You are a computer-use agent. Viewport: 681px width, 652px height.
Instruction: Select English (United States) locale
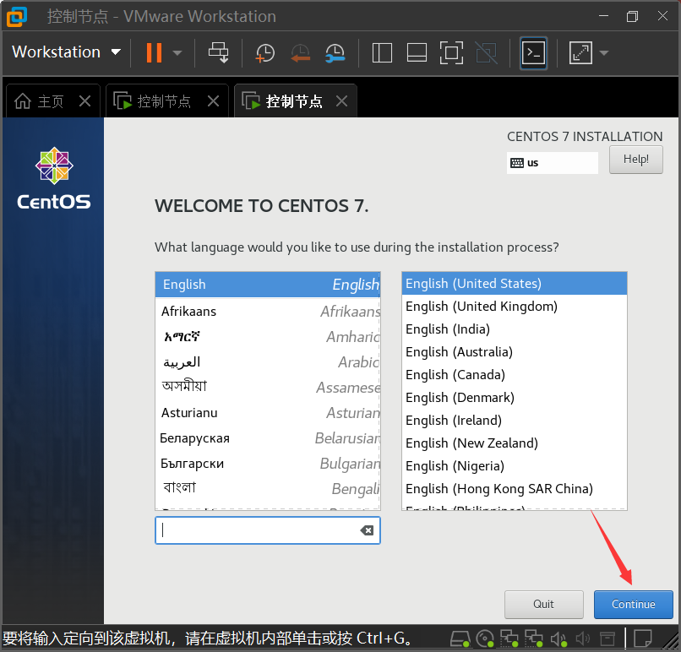click(x=515, y=284)
